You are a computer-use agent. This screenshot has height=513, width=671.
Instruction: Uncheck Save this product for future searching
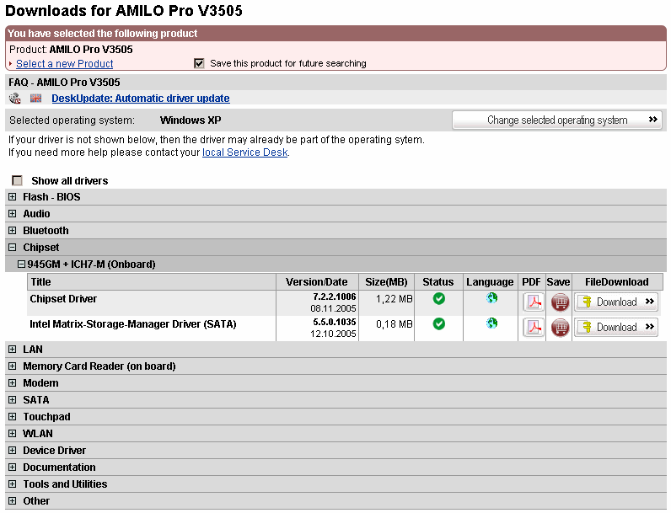(200, 63)
